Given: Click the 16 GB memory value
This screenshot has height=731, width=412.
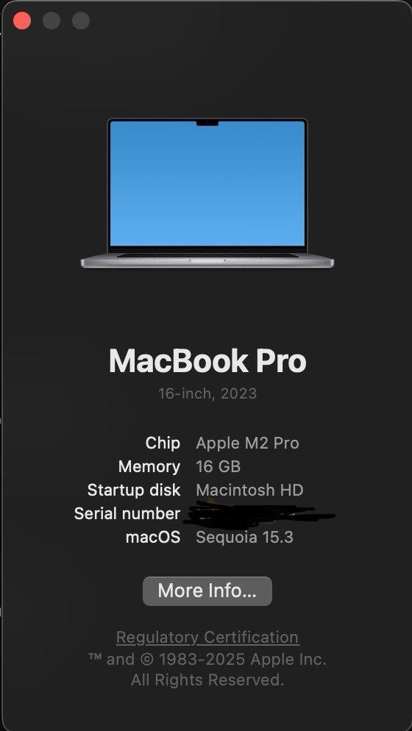Looking at the screenshot, I should (x=219, y=467).
